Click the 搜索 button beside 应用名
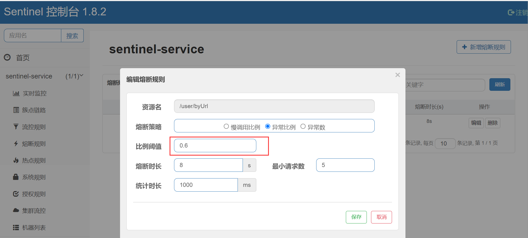This screenshot has width=528, height=238. coord(72,35)
